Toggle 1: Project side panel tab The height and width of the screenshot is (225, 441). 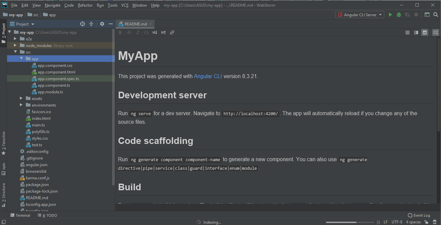click(x=3, y=33)
